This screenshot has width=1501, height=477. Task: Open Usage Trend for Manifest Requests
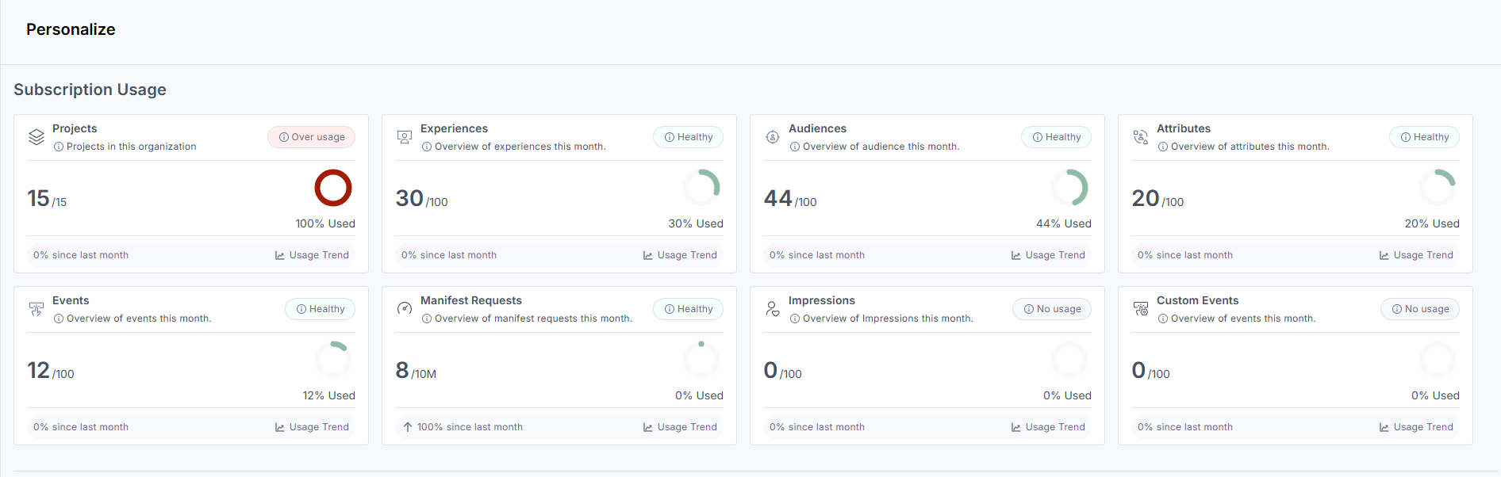coord(680,427)
